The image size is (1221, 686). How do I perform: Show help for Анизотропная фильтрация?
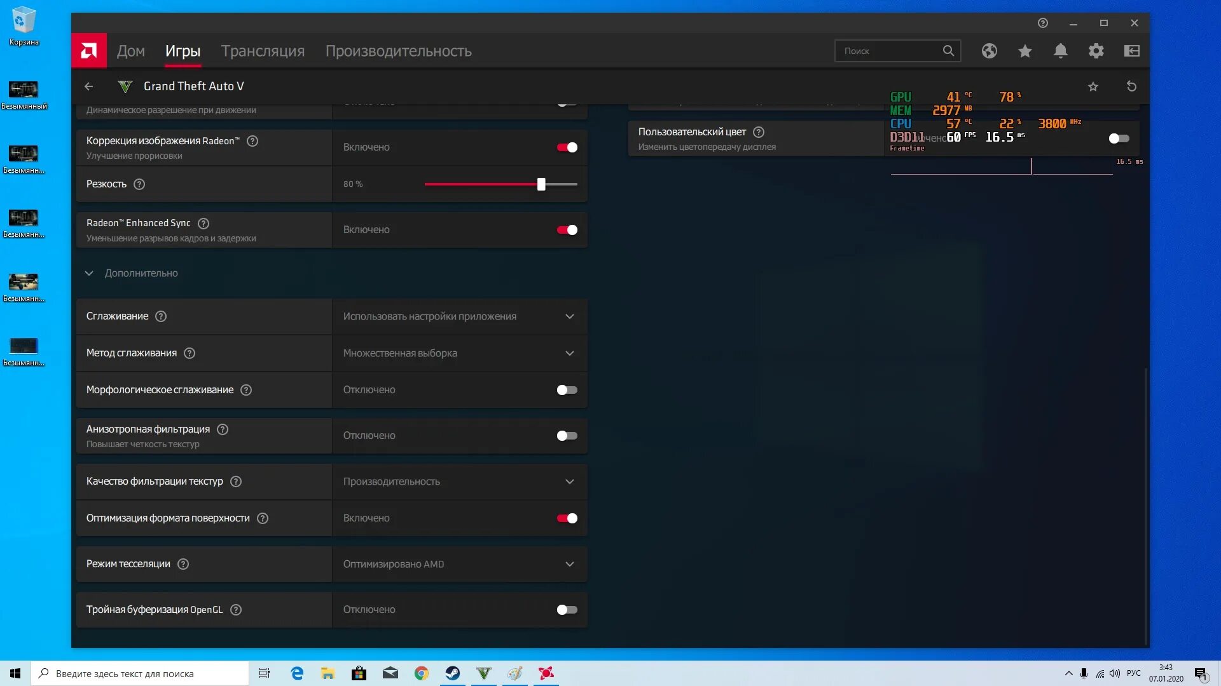click(x=223, y=429)
